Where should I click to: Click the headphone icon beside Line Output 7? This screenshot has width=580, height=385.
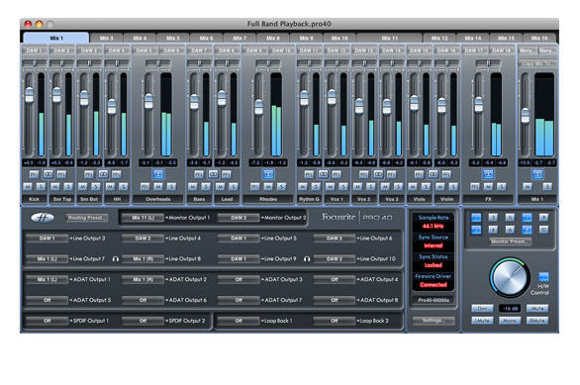(x=116, y=259)
